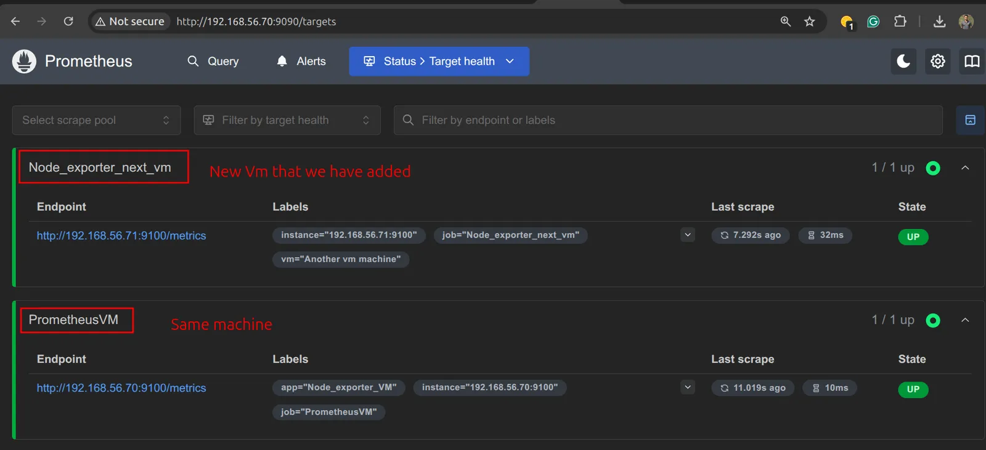Viewport: 986px width, 450px height.
Task: Click the browser profile avatar
Action: click(966, 22)
